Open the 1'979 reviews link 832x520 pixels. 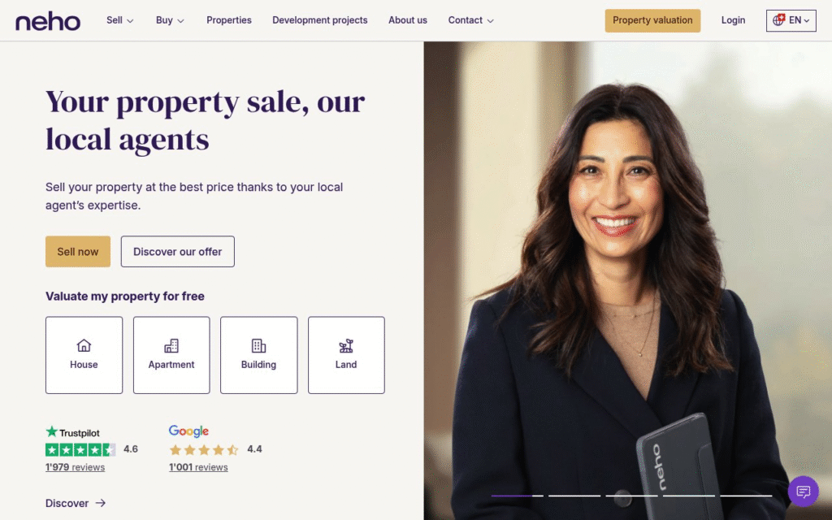coord(75,467)
